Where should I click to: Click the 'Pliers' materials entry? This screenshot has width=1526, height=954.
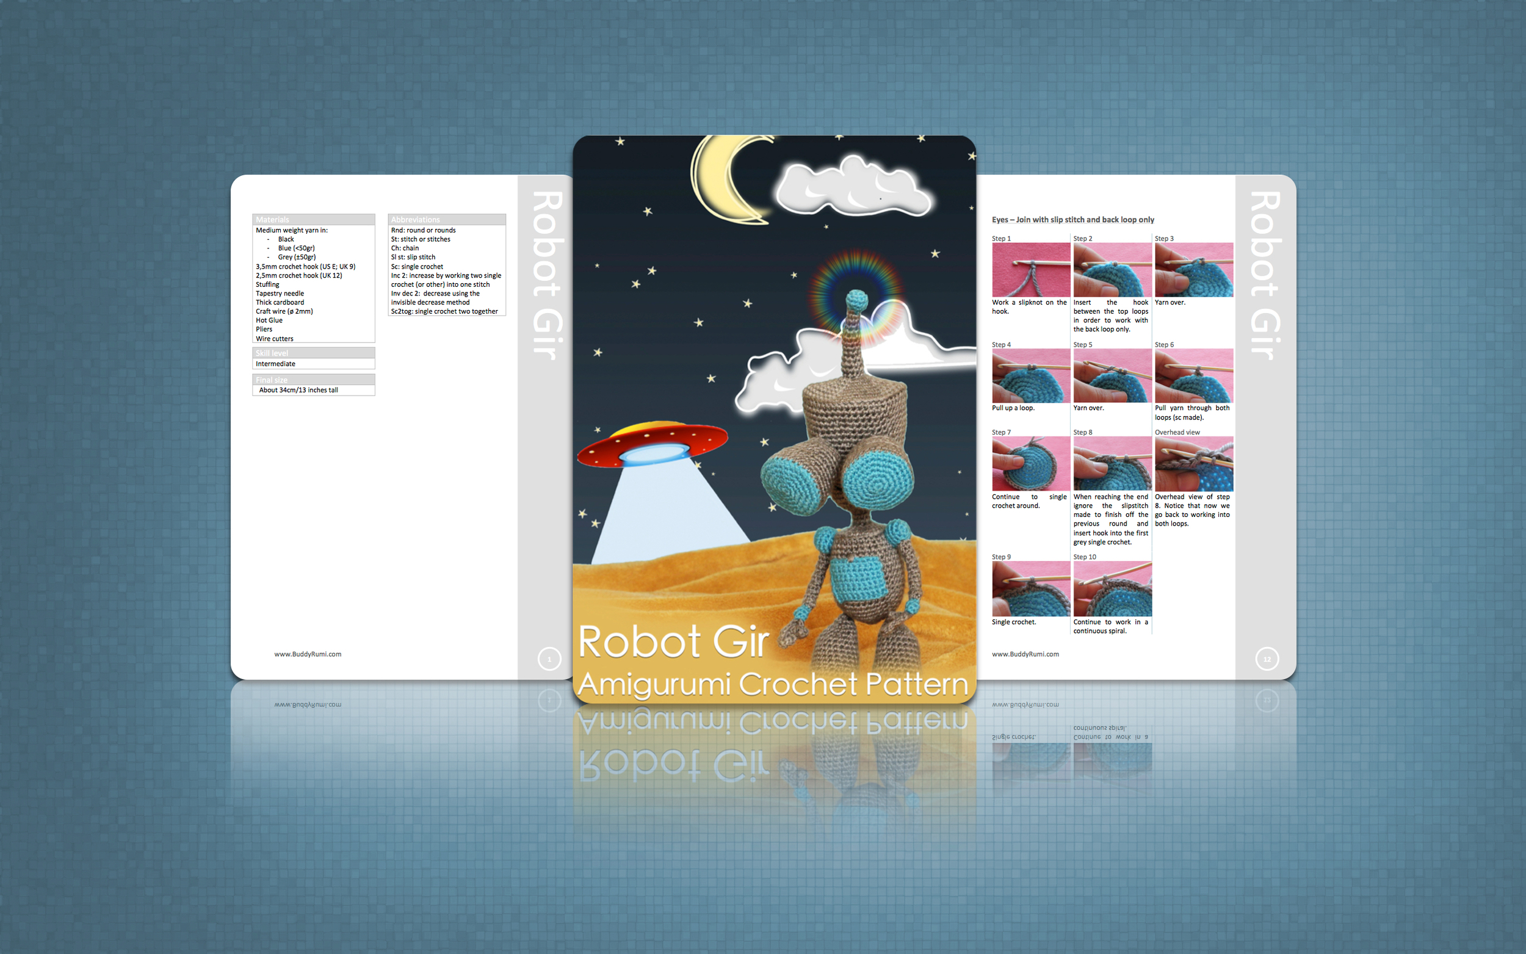(264, 330)
